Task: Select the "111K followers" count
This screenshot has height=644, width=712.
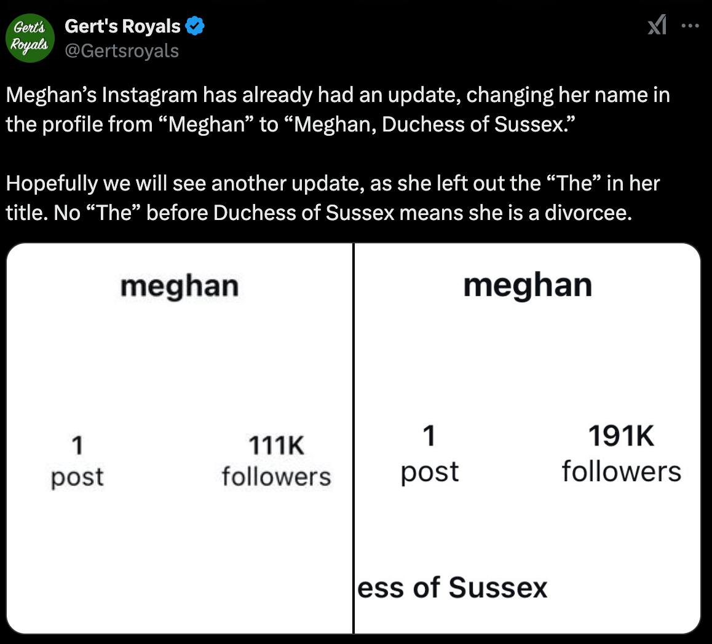Action: click(x=276, y=461)
